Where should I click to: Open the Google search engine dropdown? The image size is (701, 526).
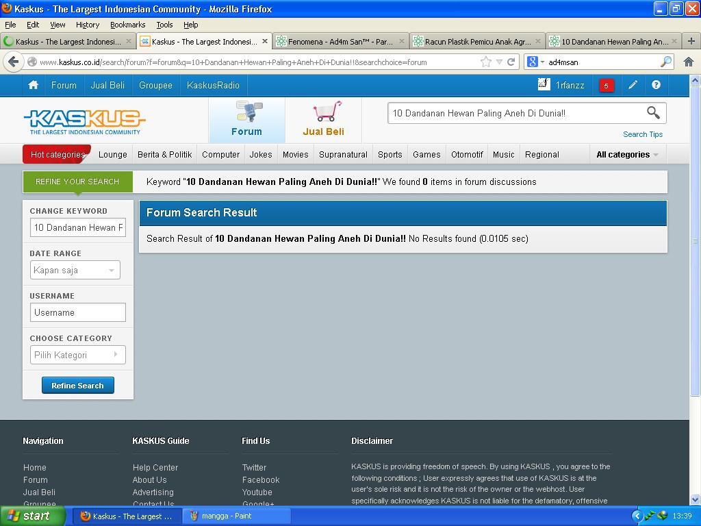(x=535, y=62)
